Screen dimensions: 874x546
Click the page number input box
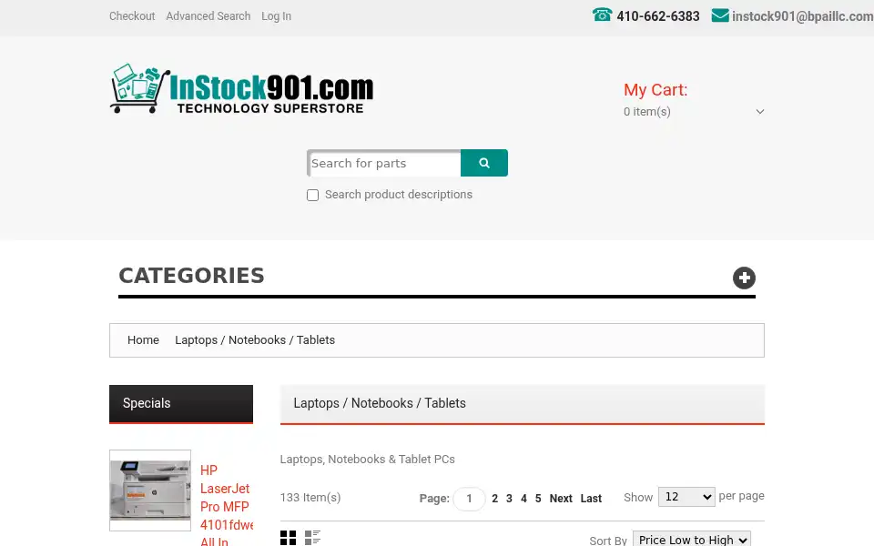coord(470,499)
